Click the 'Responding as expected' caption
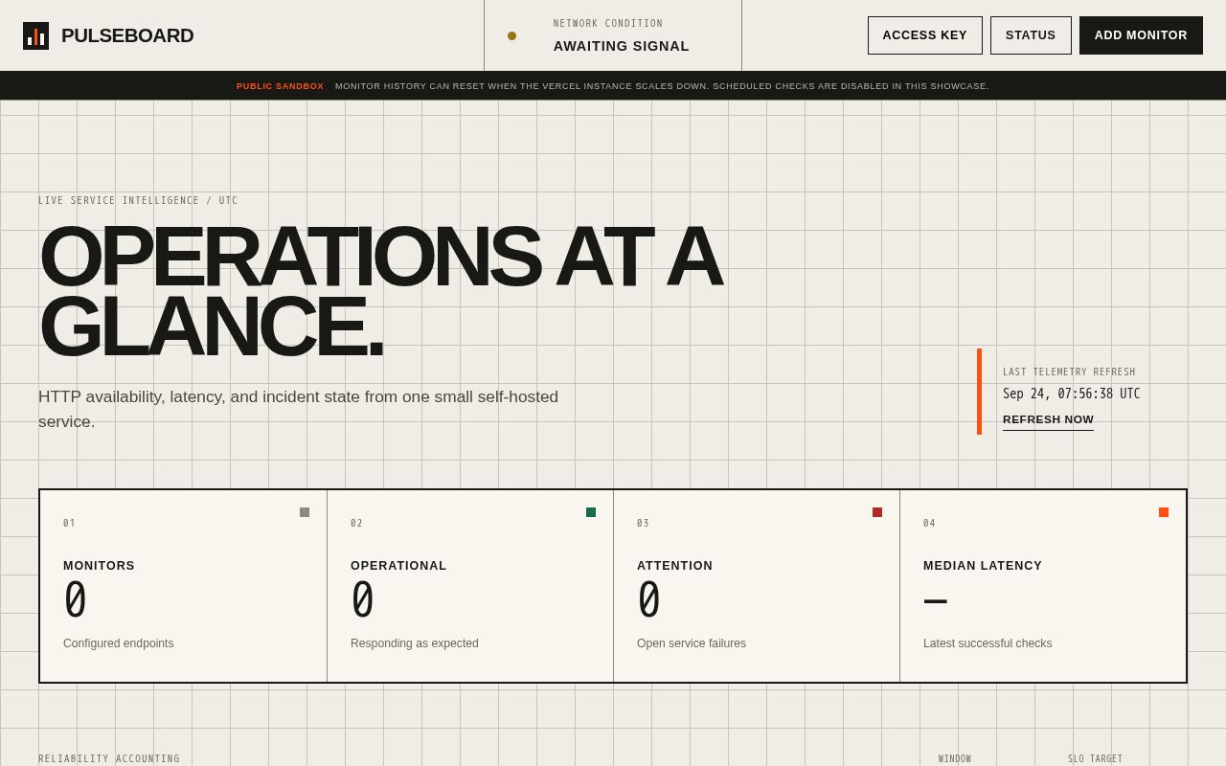The image size is (1226, 766). (x=415, y=643)
